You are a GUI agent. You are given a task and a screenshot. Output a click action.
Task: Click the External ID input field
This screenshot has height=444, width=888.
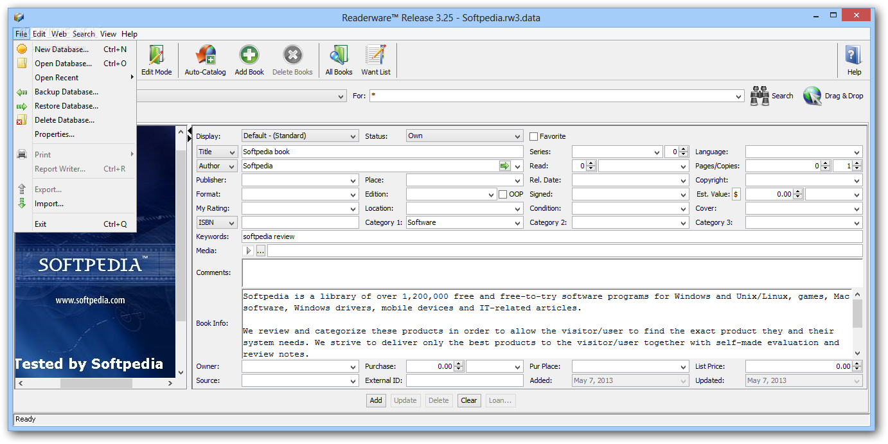pyautogui.click(x=465, y=380)
